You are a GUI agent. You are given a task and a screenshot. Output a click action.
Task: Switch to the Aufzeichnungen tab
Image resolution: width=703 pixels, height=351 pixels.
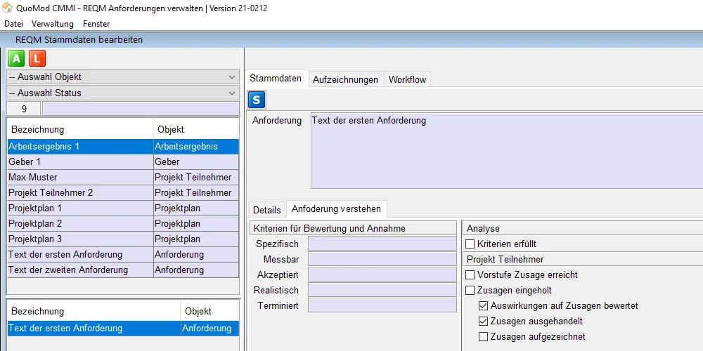click(x=345, y=80)
